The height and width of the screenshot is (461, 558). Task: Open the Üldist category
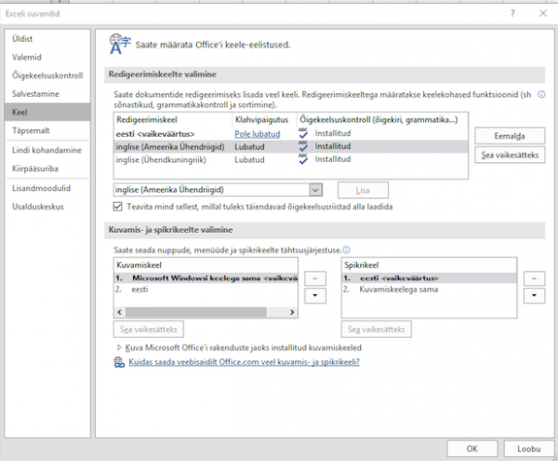47,39
